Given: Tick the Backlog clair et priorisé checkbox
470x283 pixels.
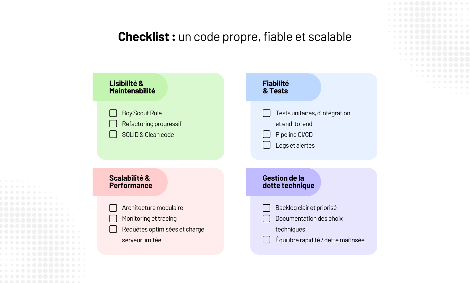Looking at the screenshot, I should pos(266,208).
